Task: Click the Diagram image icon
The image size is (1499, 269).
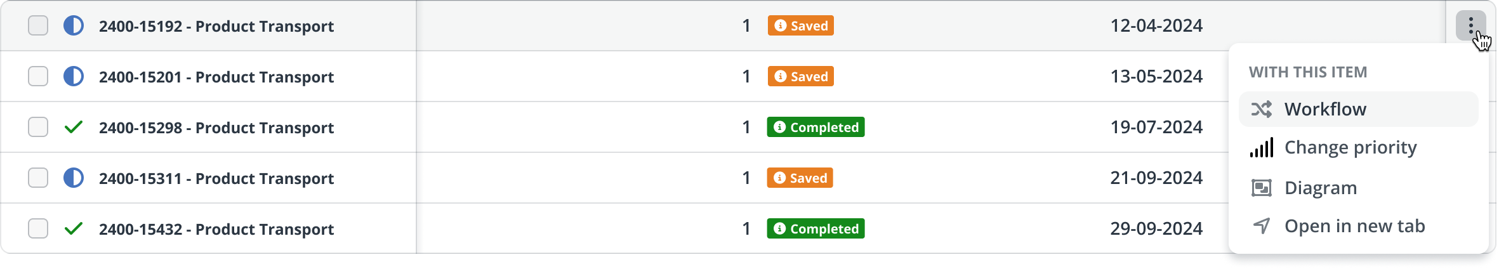Action: (x=1261, y=188)
